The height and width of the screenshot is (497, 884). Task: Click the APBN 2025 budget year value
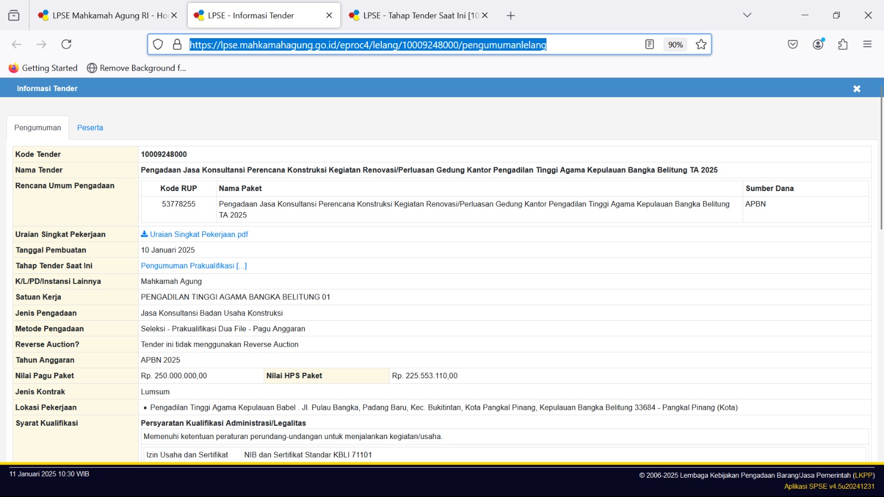[160, 360]
